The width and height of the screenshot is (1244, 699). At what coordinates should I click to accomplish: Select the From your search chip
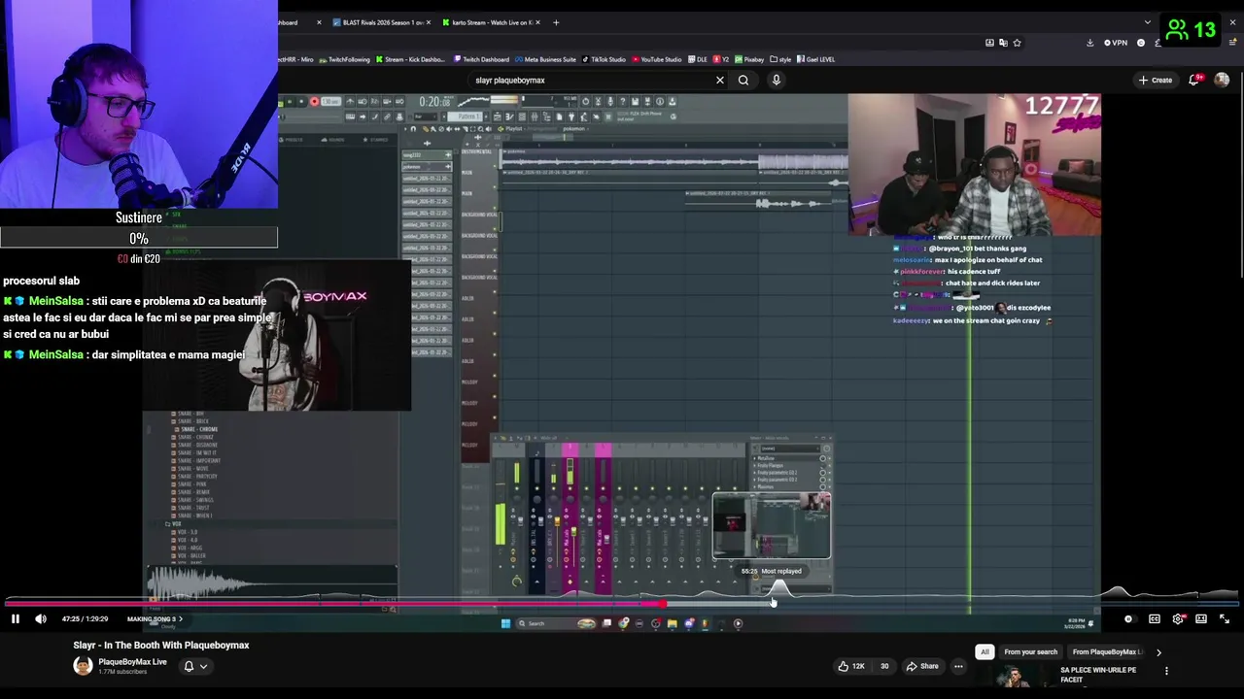(1030, 652)
